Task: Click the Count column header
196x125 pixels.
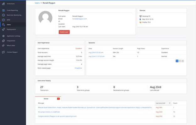Action: 175,103
